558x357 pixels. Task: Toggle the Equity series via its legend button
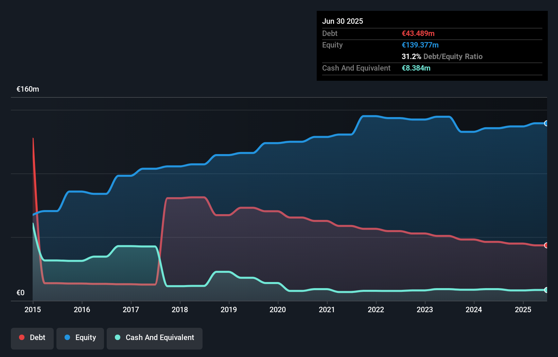click(80, 338)
